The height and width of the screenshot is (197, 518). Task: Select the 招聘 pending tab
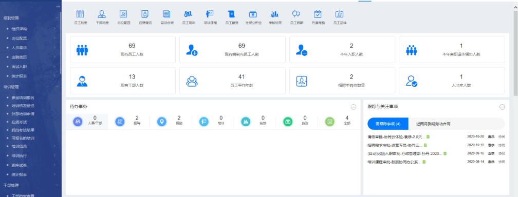click(128, 122)
